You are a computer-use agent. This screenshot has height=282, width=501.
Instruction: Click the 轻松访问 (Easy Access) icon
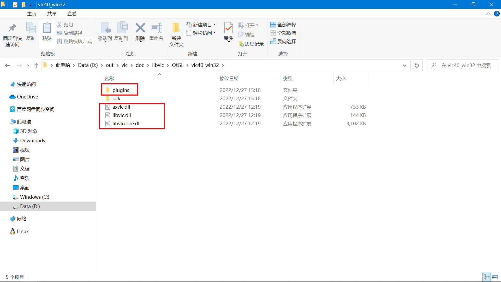(x=202, y=33)
